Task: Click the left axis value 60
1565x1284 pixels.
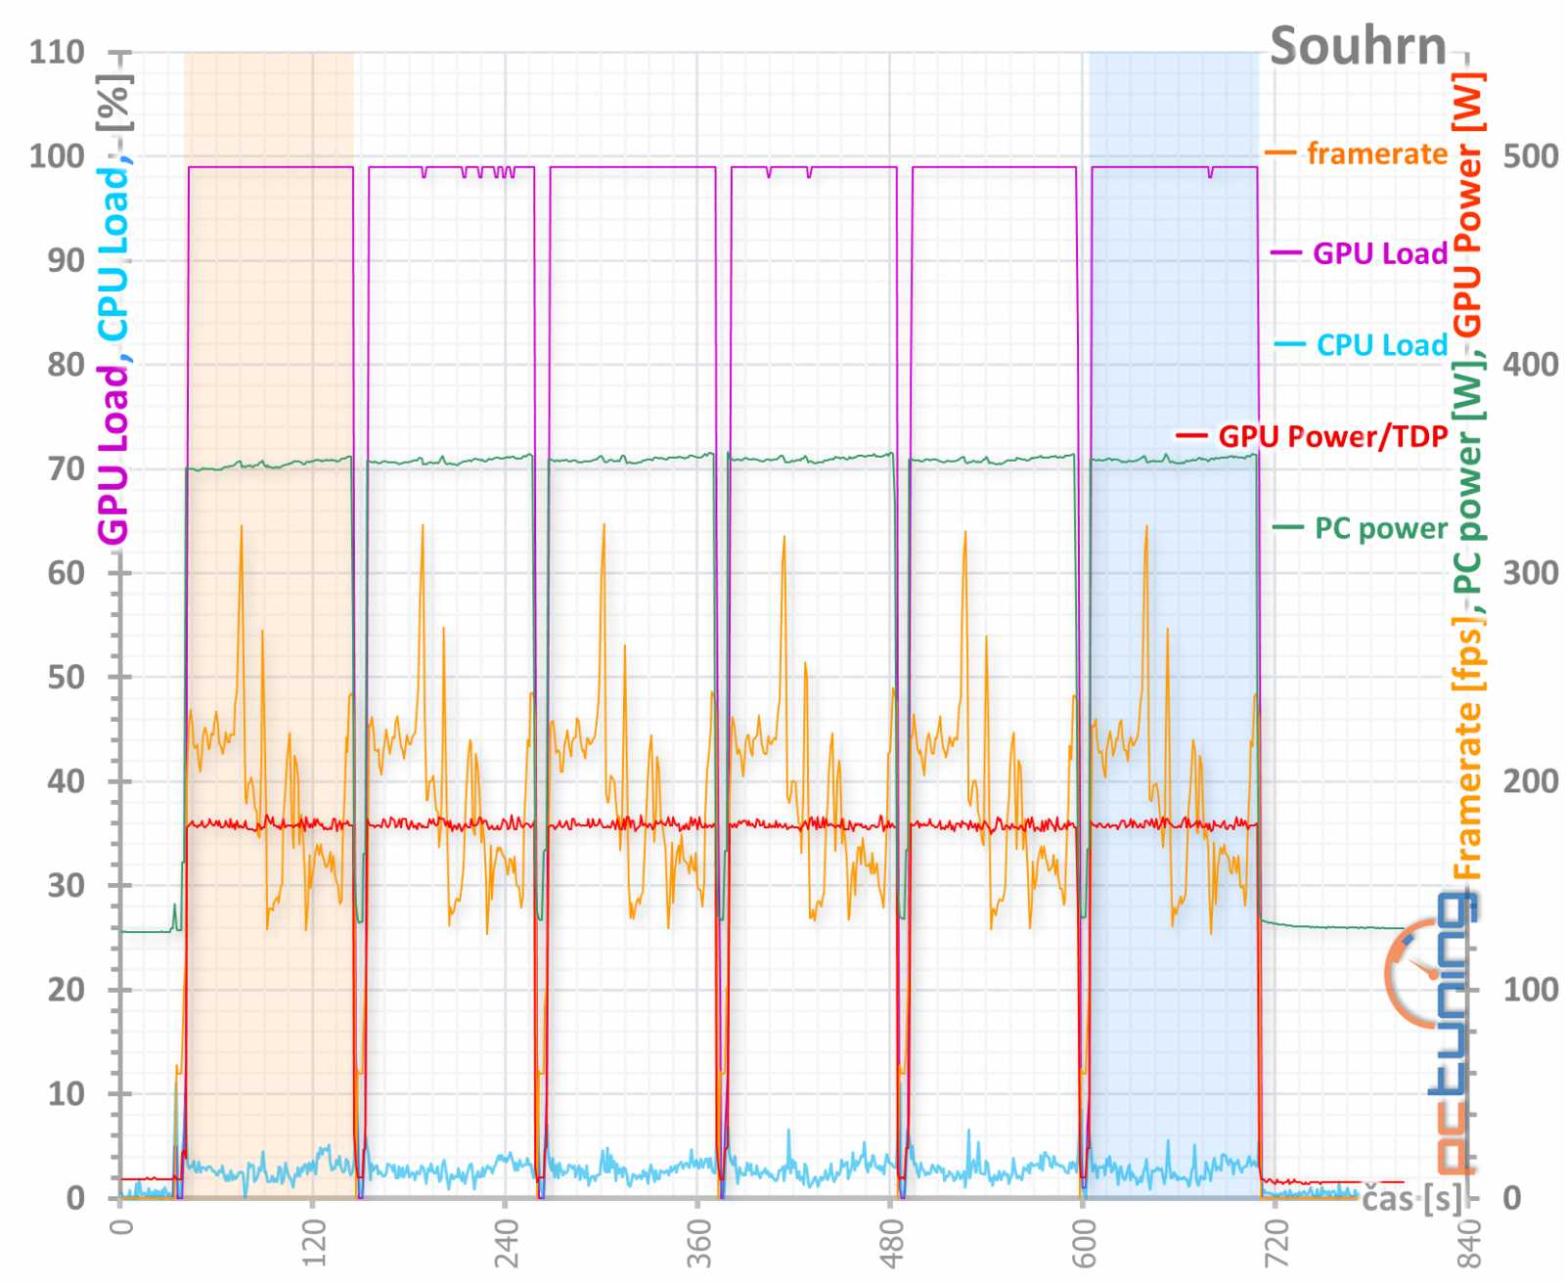Action: (x=67, y=572)
